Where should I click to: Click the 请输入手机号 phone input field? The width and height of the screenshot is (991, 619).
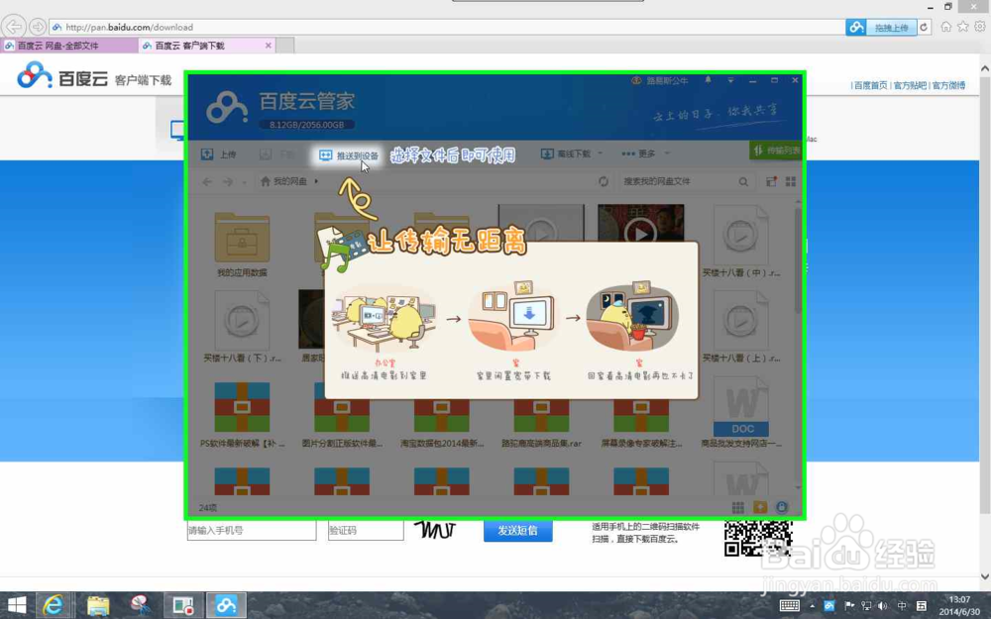pyautogui.click(x=251, y=531)
